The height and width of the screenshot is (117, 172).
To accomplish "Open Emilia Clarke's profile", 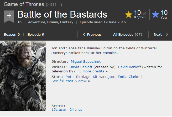I will click(128, 77).
